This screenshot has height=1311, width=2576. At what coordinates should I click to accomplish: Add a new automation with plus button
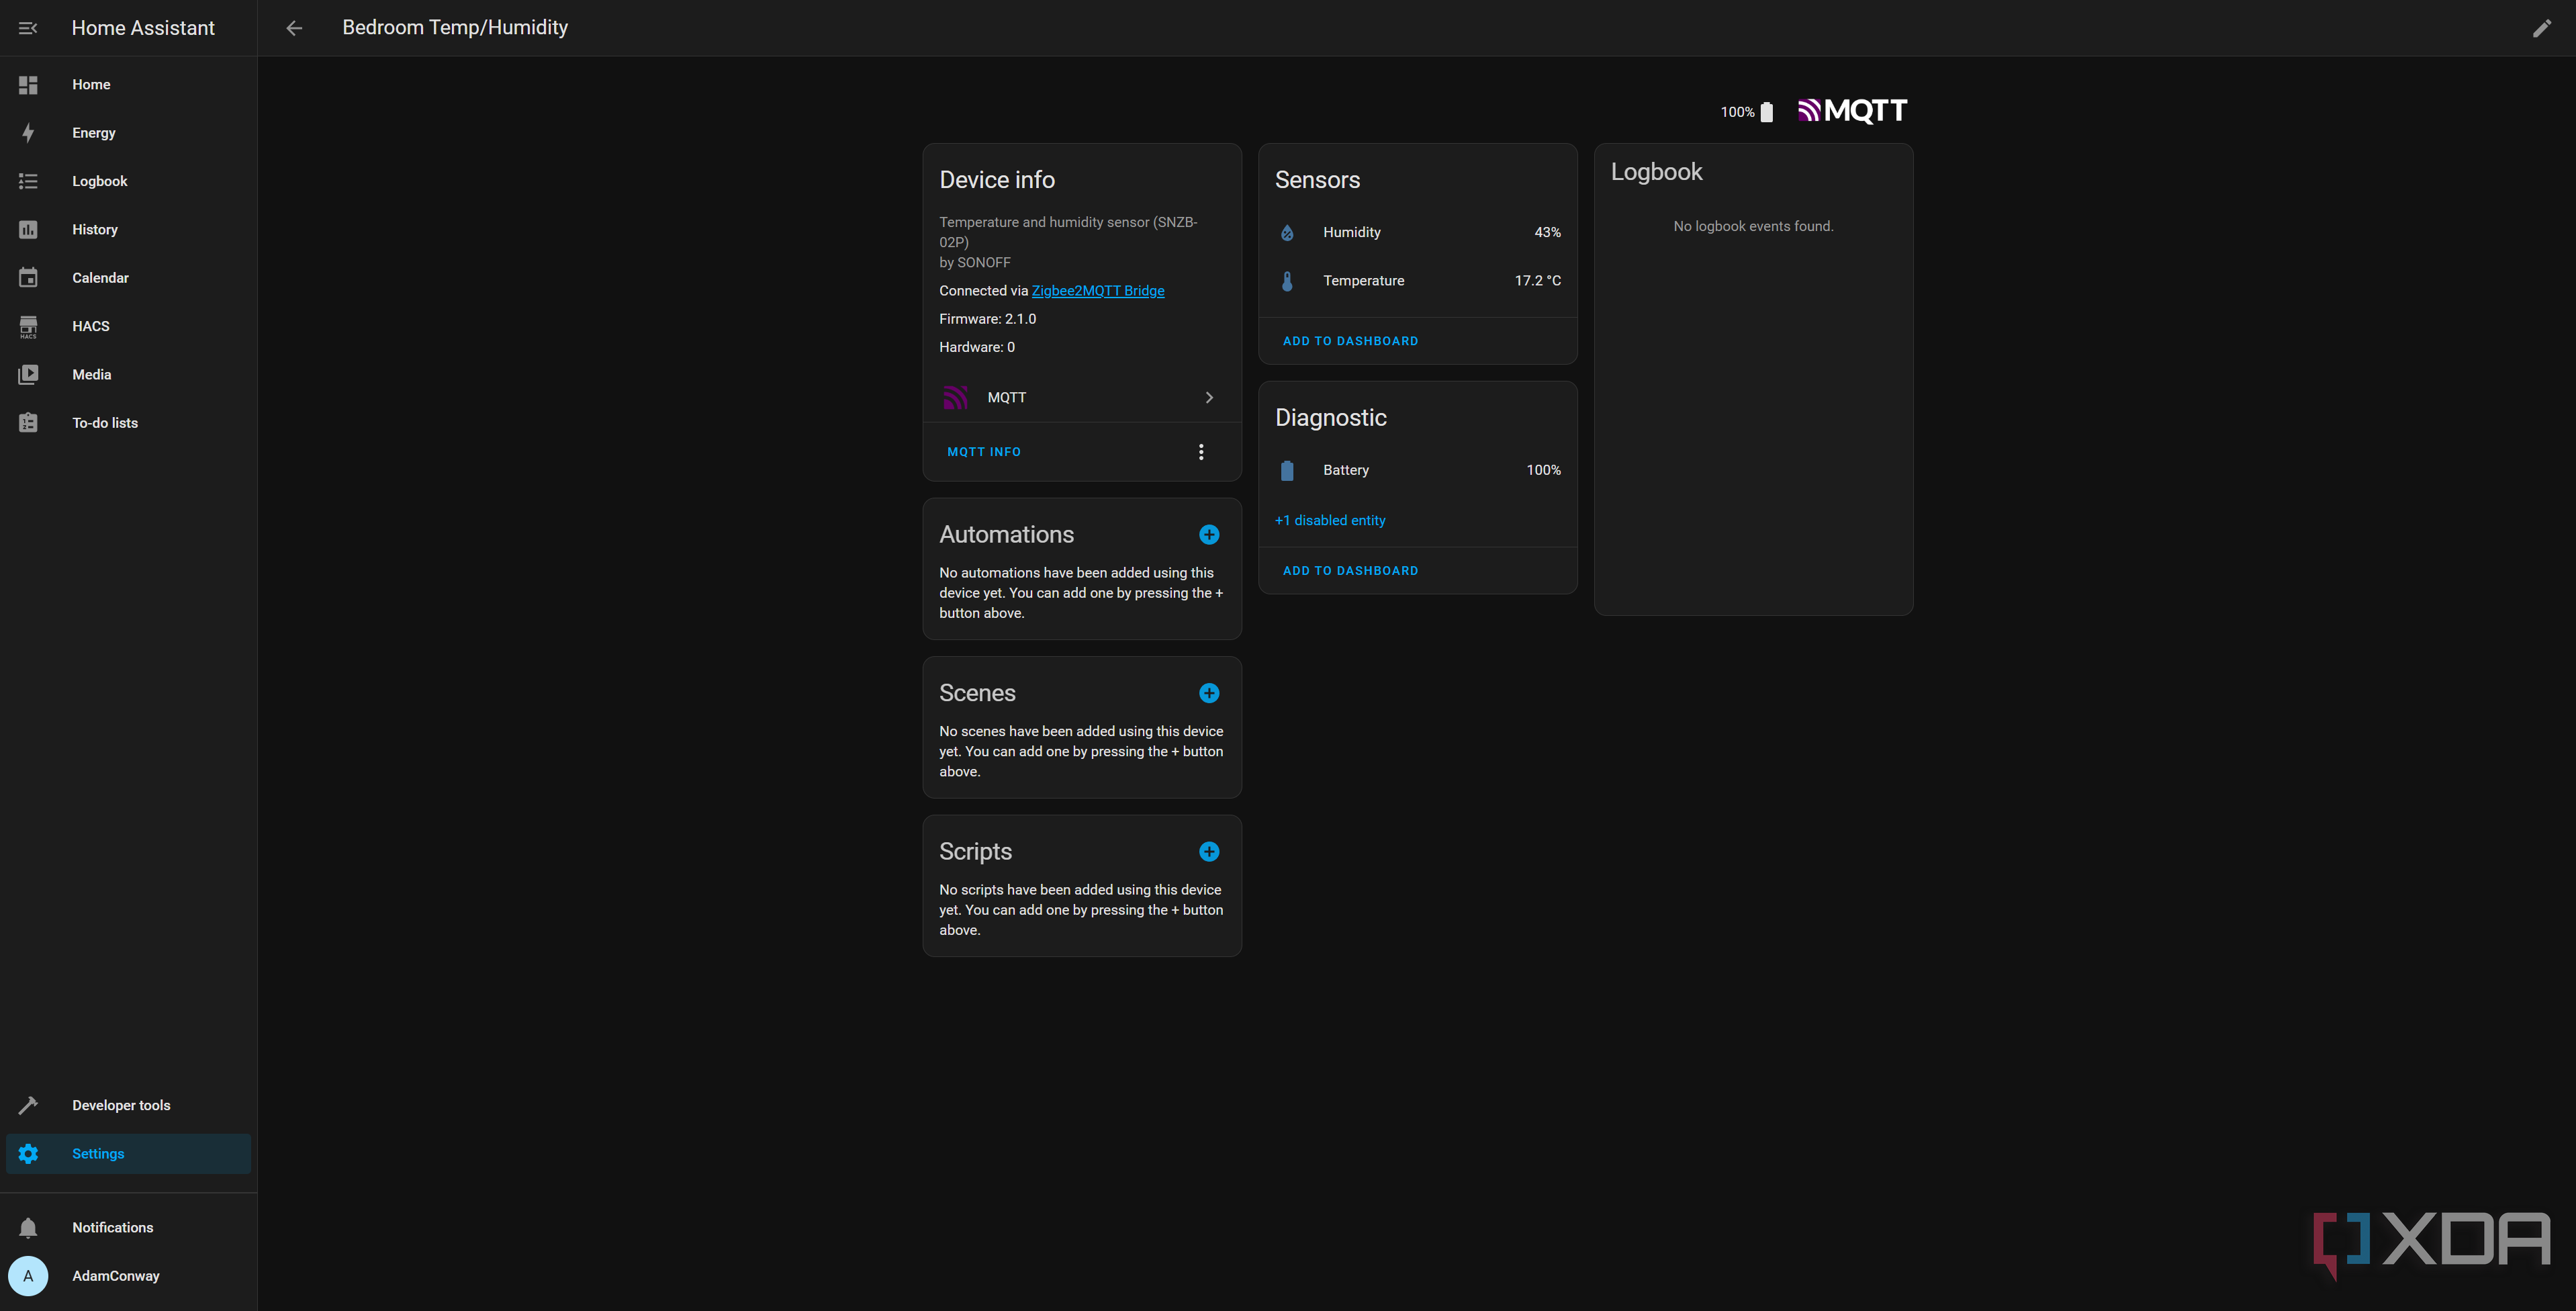pyautogui.click(x=1209, y=535)
